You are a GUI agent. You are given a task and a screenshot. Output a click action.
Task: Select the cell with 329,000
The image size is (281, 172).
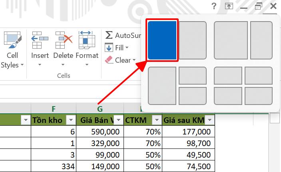pos(100,143)
